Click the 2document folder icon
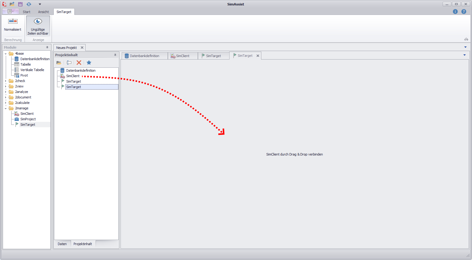This screenshot has width=472, height=260. point(11,97)
